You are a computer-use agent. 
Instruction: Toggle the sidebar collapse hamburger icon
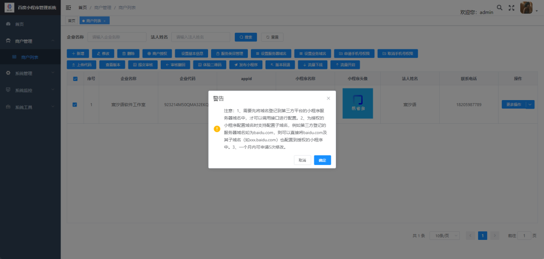point(69,8)
